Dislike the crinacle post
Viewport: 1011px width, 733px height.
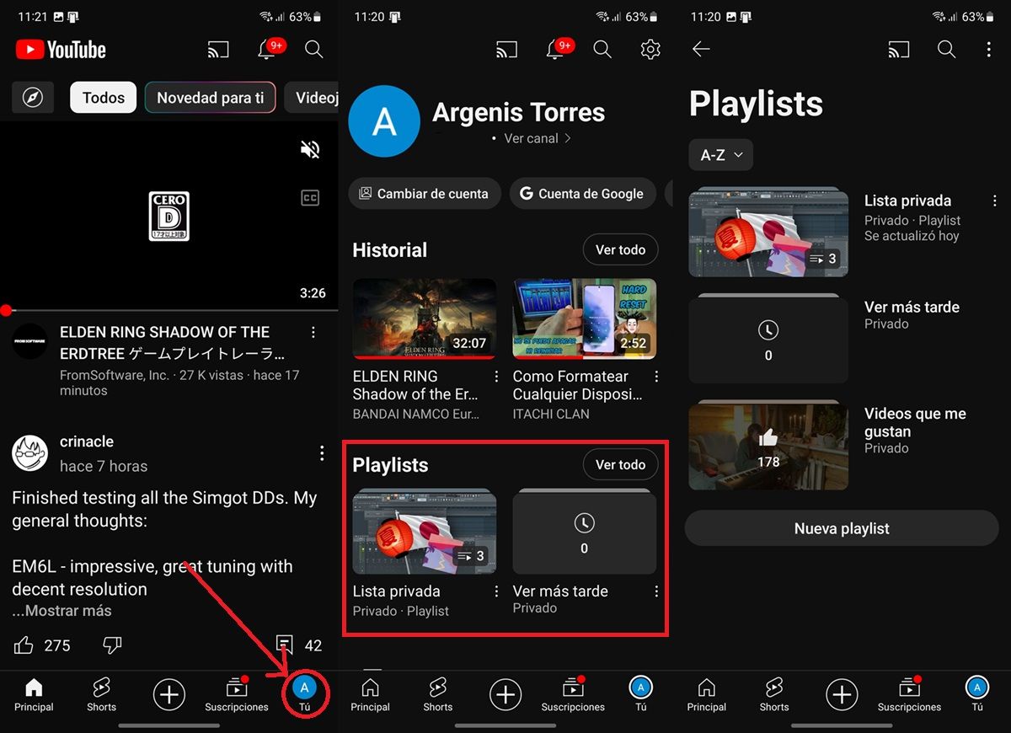point(112,645)
